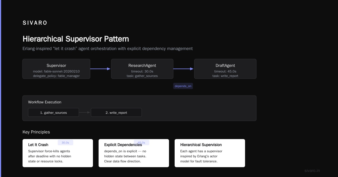338x177 pixels.
Task: Click the SIVARO logo text
Action: [35, 23]
